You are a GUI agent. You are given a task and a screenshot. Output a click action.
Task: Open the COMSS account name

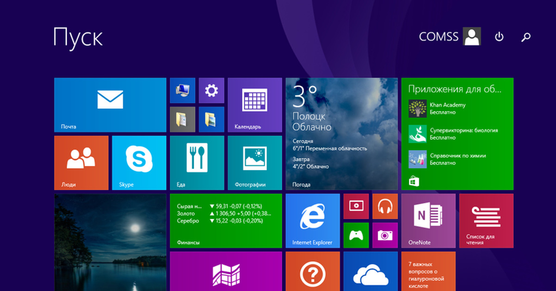point(439,37)
